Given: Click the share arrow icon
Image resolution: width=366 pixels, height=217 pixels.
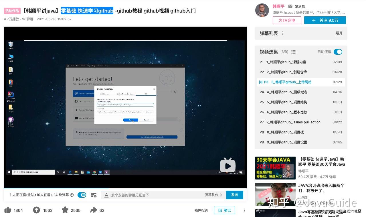Looking at the screenshot, I should pyautogui.click(x=94, y=210).
